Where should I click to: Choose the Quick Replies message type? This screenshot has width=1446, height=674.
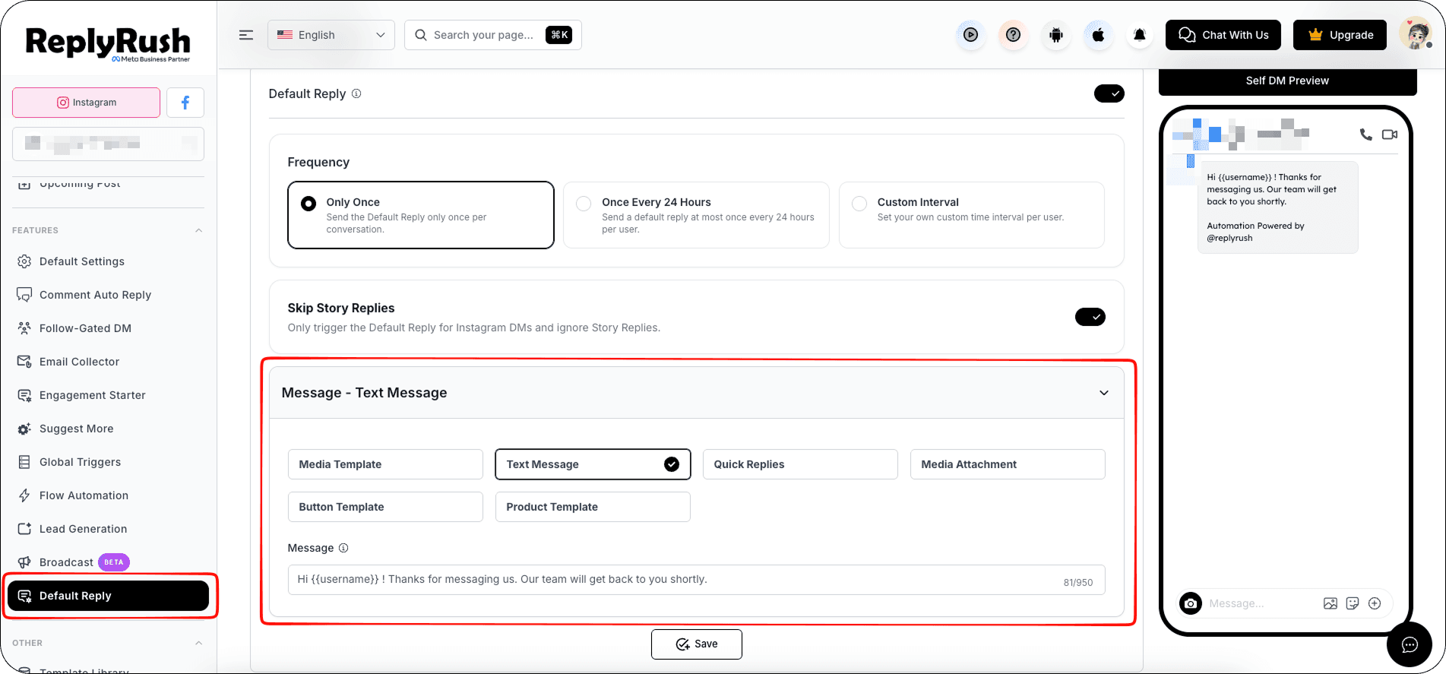pyautogui.click(x=800, y=464)
